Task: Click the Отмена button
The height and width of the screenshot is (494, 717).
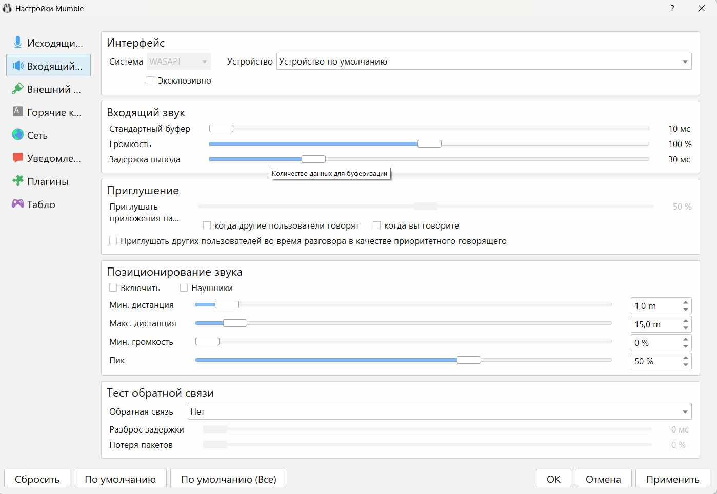Action: pos(603,479)
